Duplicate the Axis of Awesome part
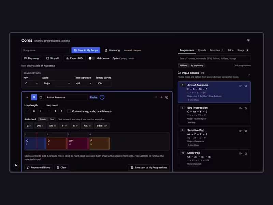Viewport: 273px width, 205px height. [167, 97]
